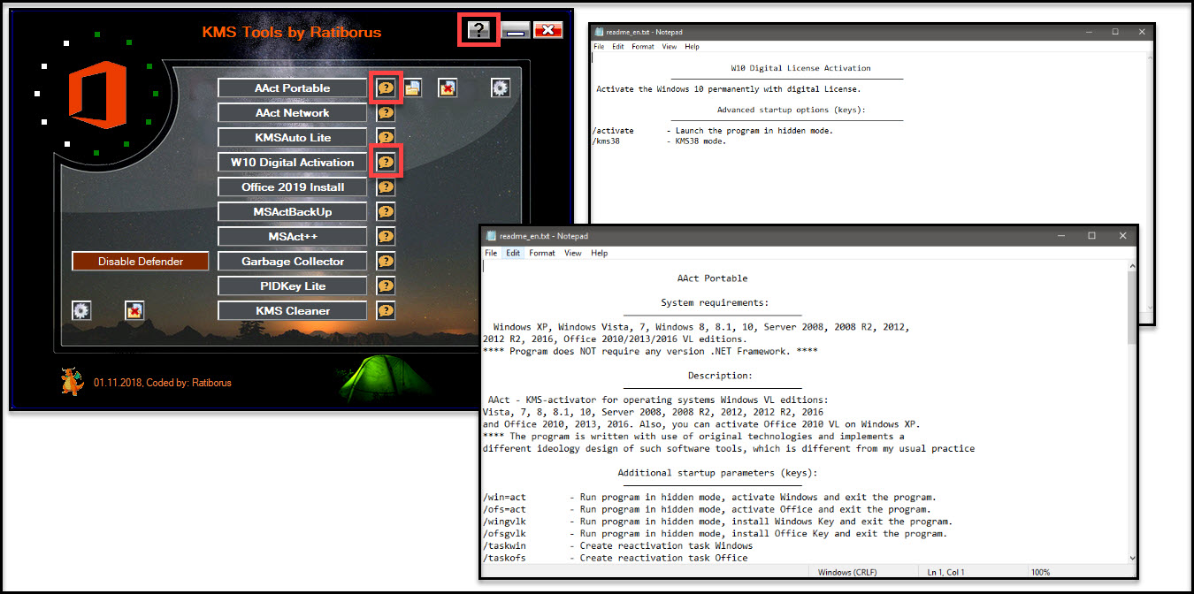Open the MSAct++ tool
The width and height of the screenshot is (1194, 594).
click(x=292, y=236)
